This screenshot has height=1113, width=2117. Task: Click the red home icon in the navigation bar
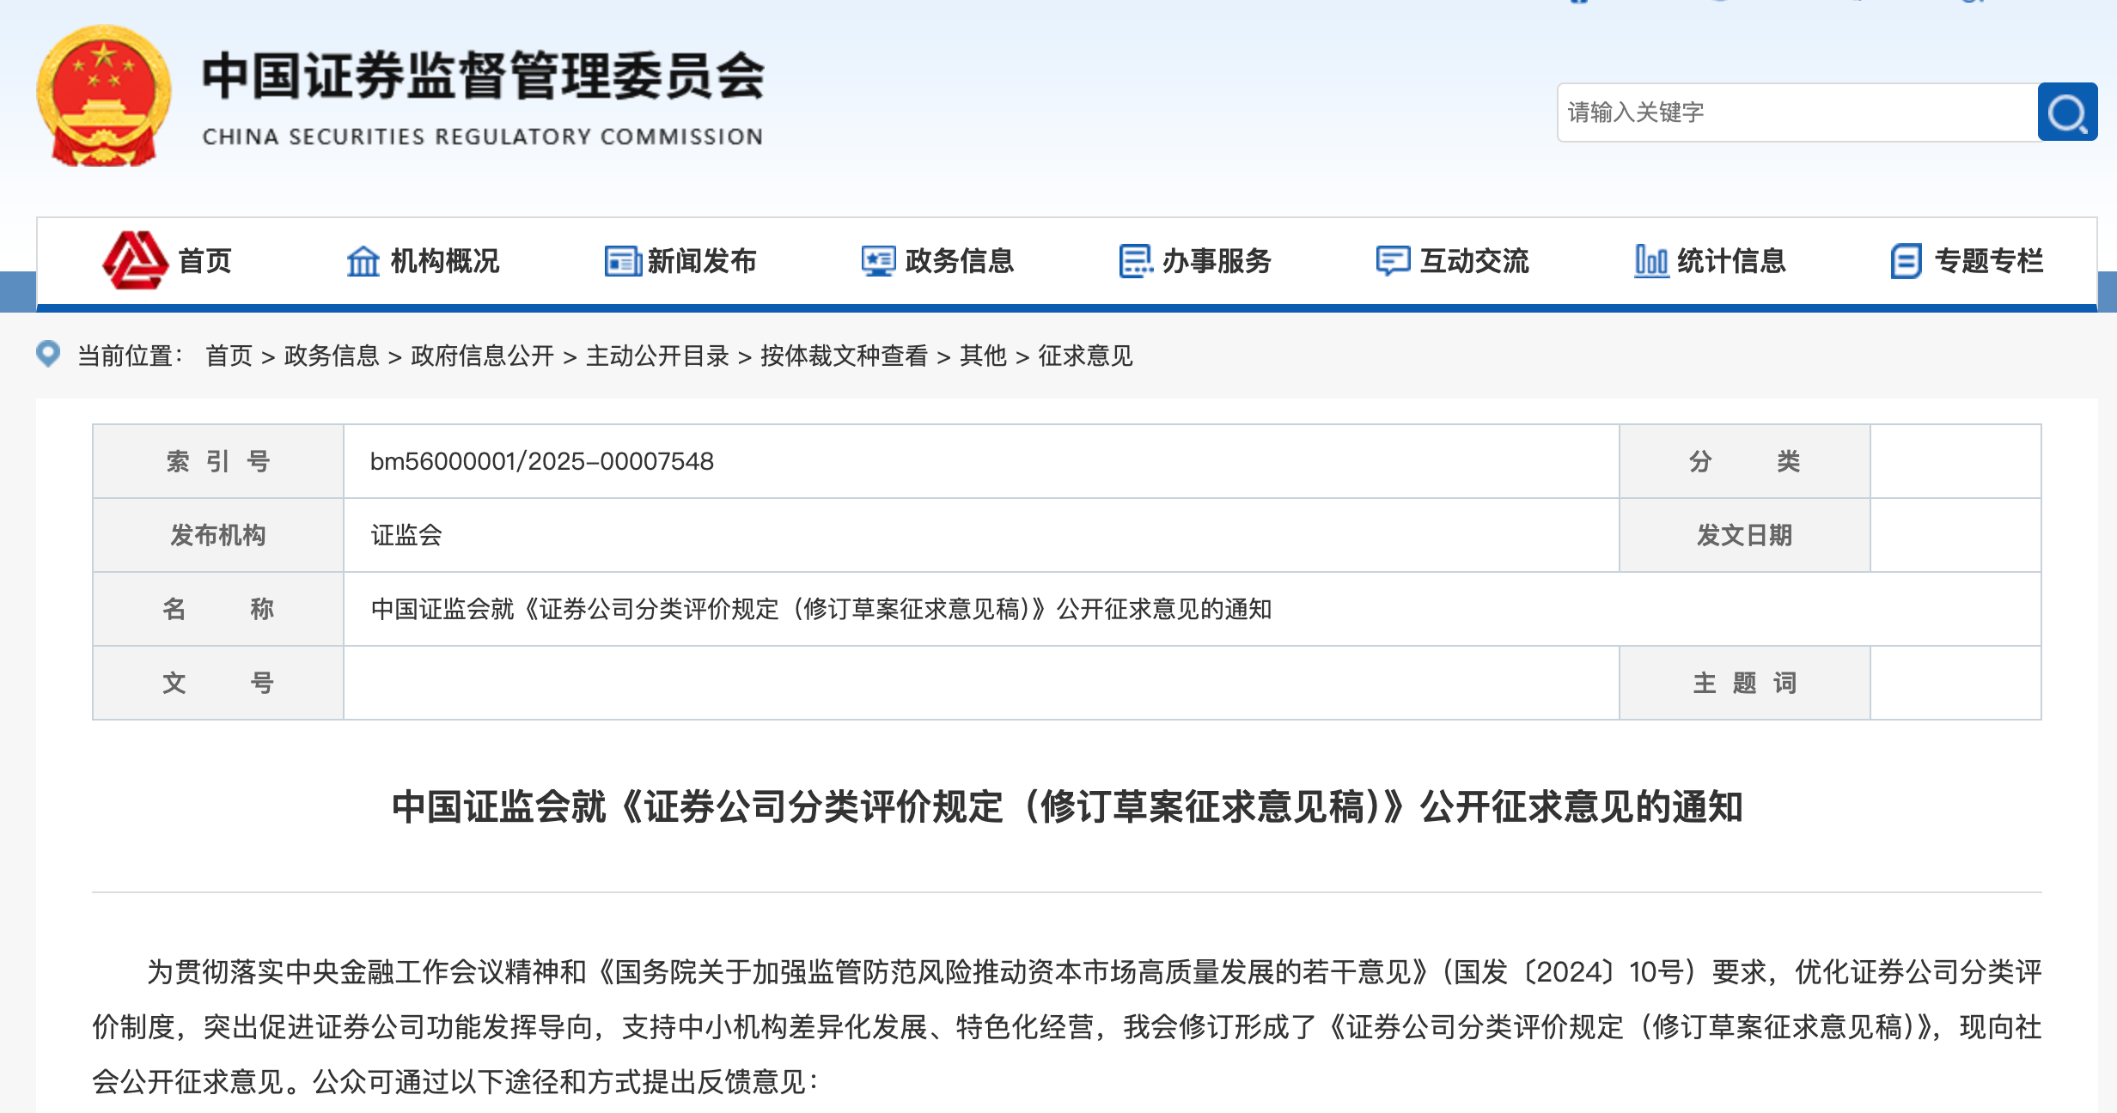(x=135, y=260)
